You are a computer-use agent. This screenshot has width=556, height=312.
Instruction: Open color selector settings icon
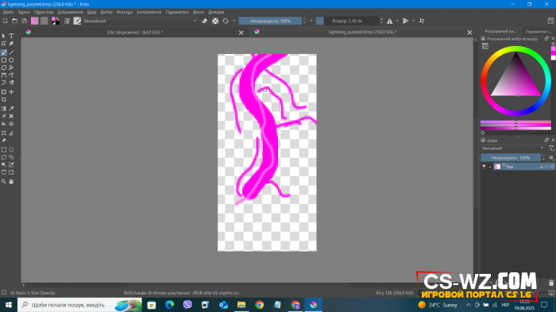(485, 47)
